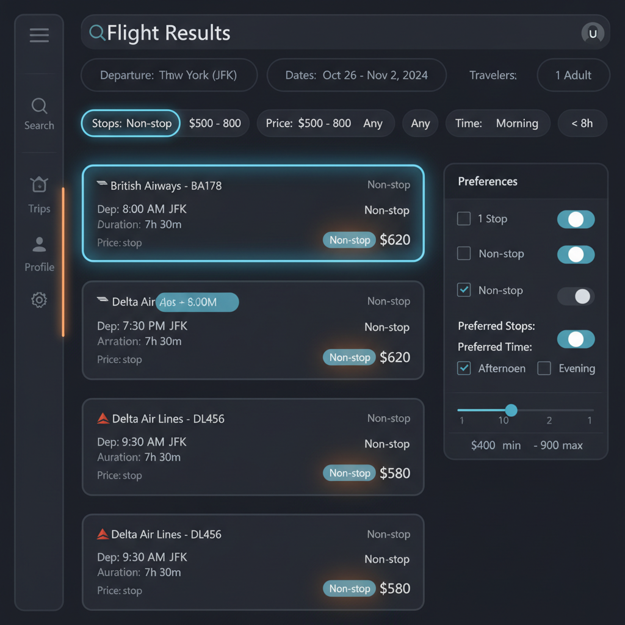Click the Search magnifier sidebar icon
The width and height of the screenshot is (625, 625).
pos(39,107)
